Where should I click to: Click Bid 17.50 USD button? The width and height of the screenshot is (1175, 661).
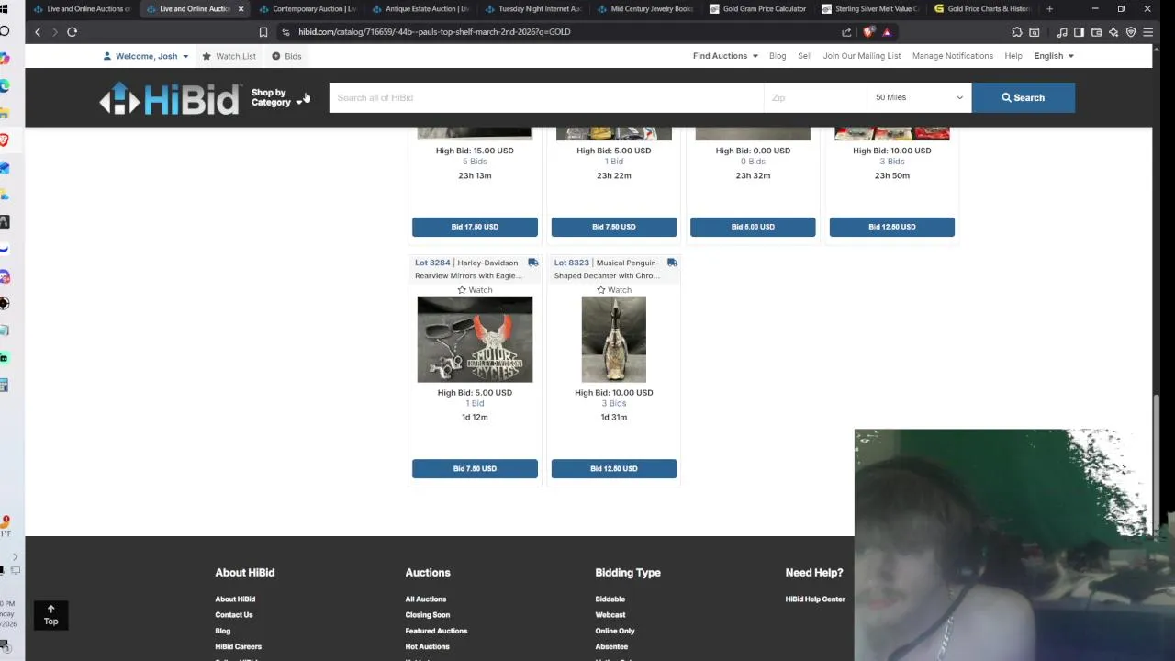point(475,227)
